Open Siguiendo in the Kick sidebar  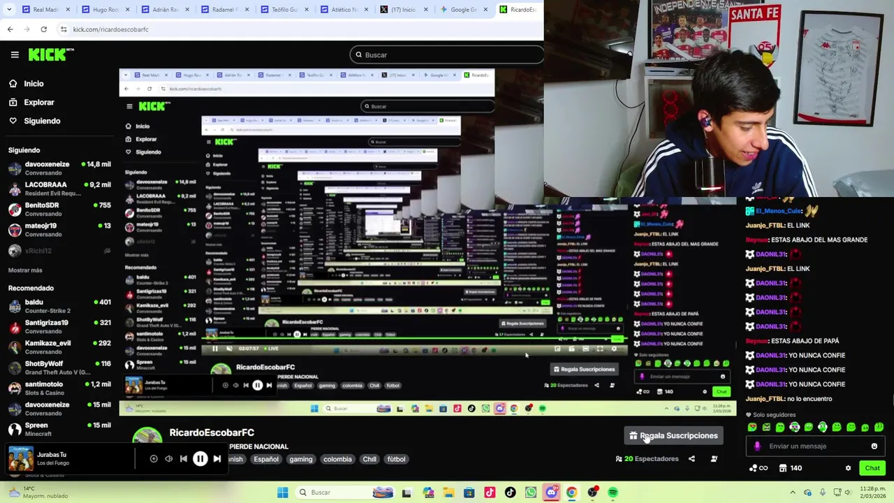click(42, 121)
